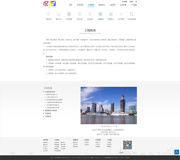This screenshot has height=160, width=180.
Task: Switch language with the EN link
Action: pos(136,2)
